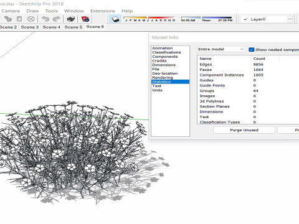Open the Draw menu
Viewport: 299px width, 224px height.
pos(32,11)
